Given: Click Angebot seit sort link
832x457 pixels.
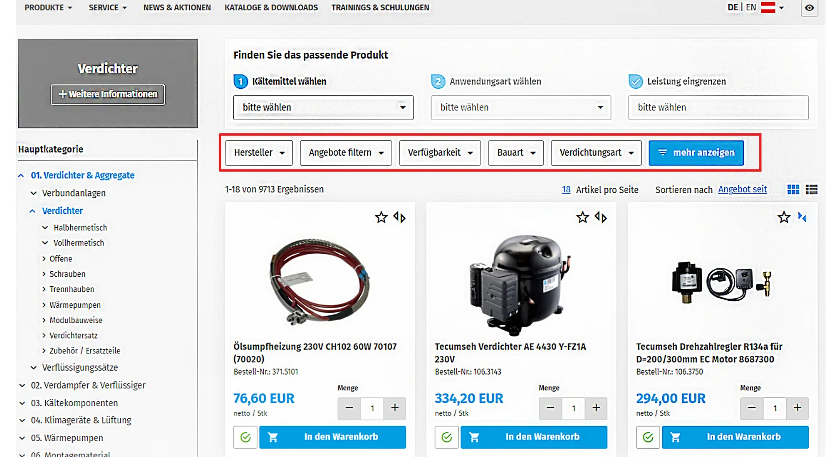Looking at the screenshot, I should click(742, 189).
